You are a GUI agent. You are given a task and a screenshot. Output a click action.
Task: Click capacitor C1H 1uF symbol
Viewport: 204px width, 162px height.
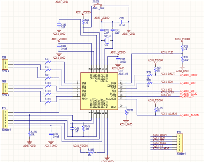pos(59,25)
